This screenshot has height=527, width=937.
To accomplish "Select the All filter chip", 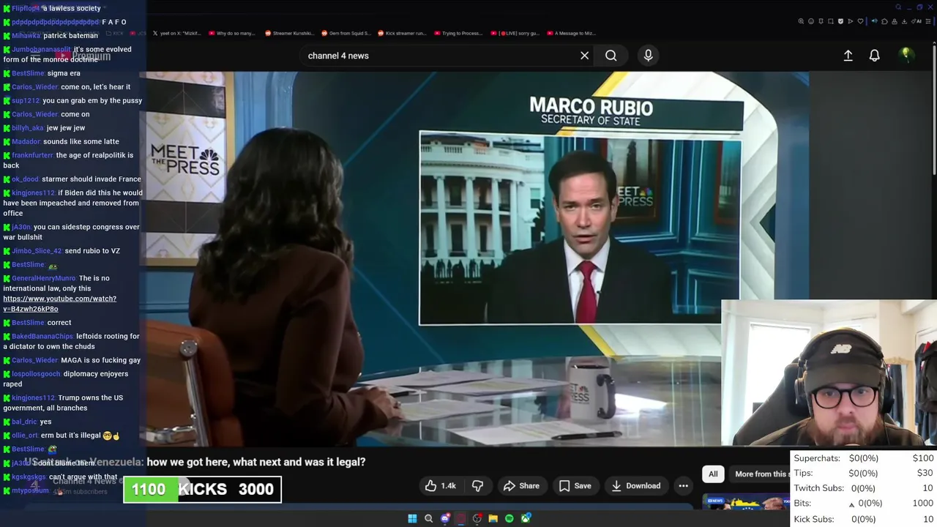I will (713, 474).
